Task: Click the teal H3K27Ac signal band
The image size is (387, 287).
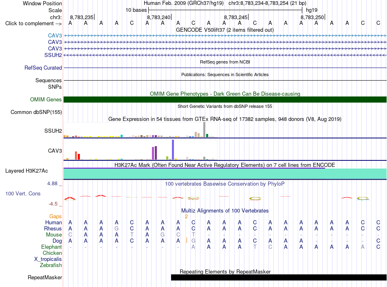Action: click(225, 173)
